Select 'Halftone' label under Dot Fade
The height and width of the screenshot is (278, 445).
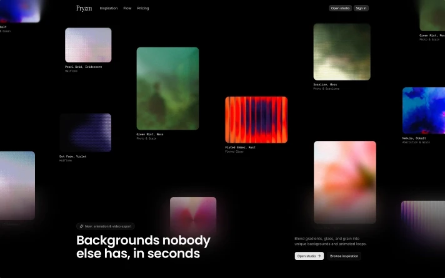click(66, 161)
